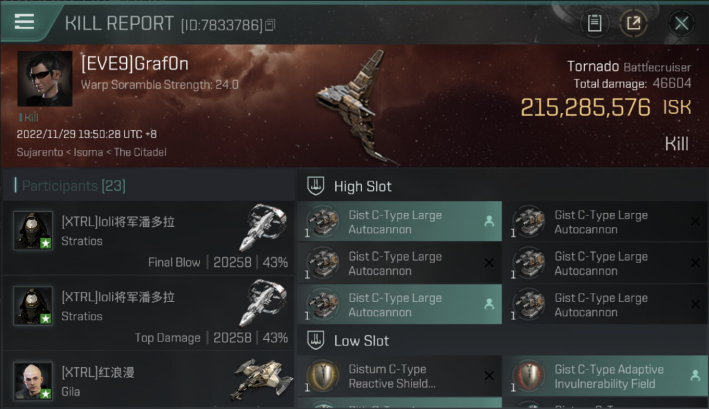Open the [EVE9]Graf0n pilot name
Screen dimensions: 709x409
point(135,64)
